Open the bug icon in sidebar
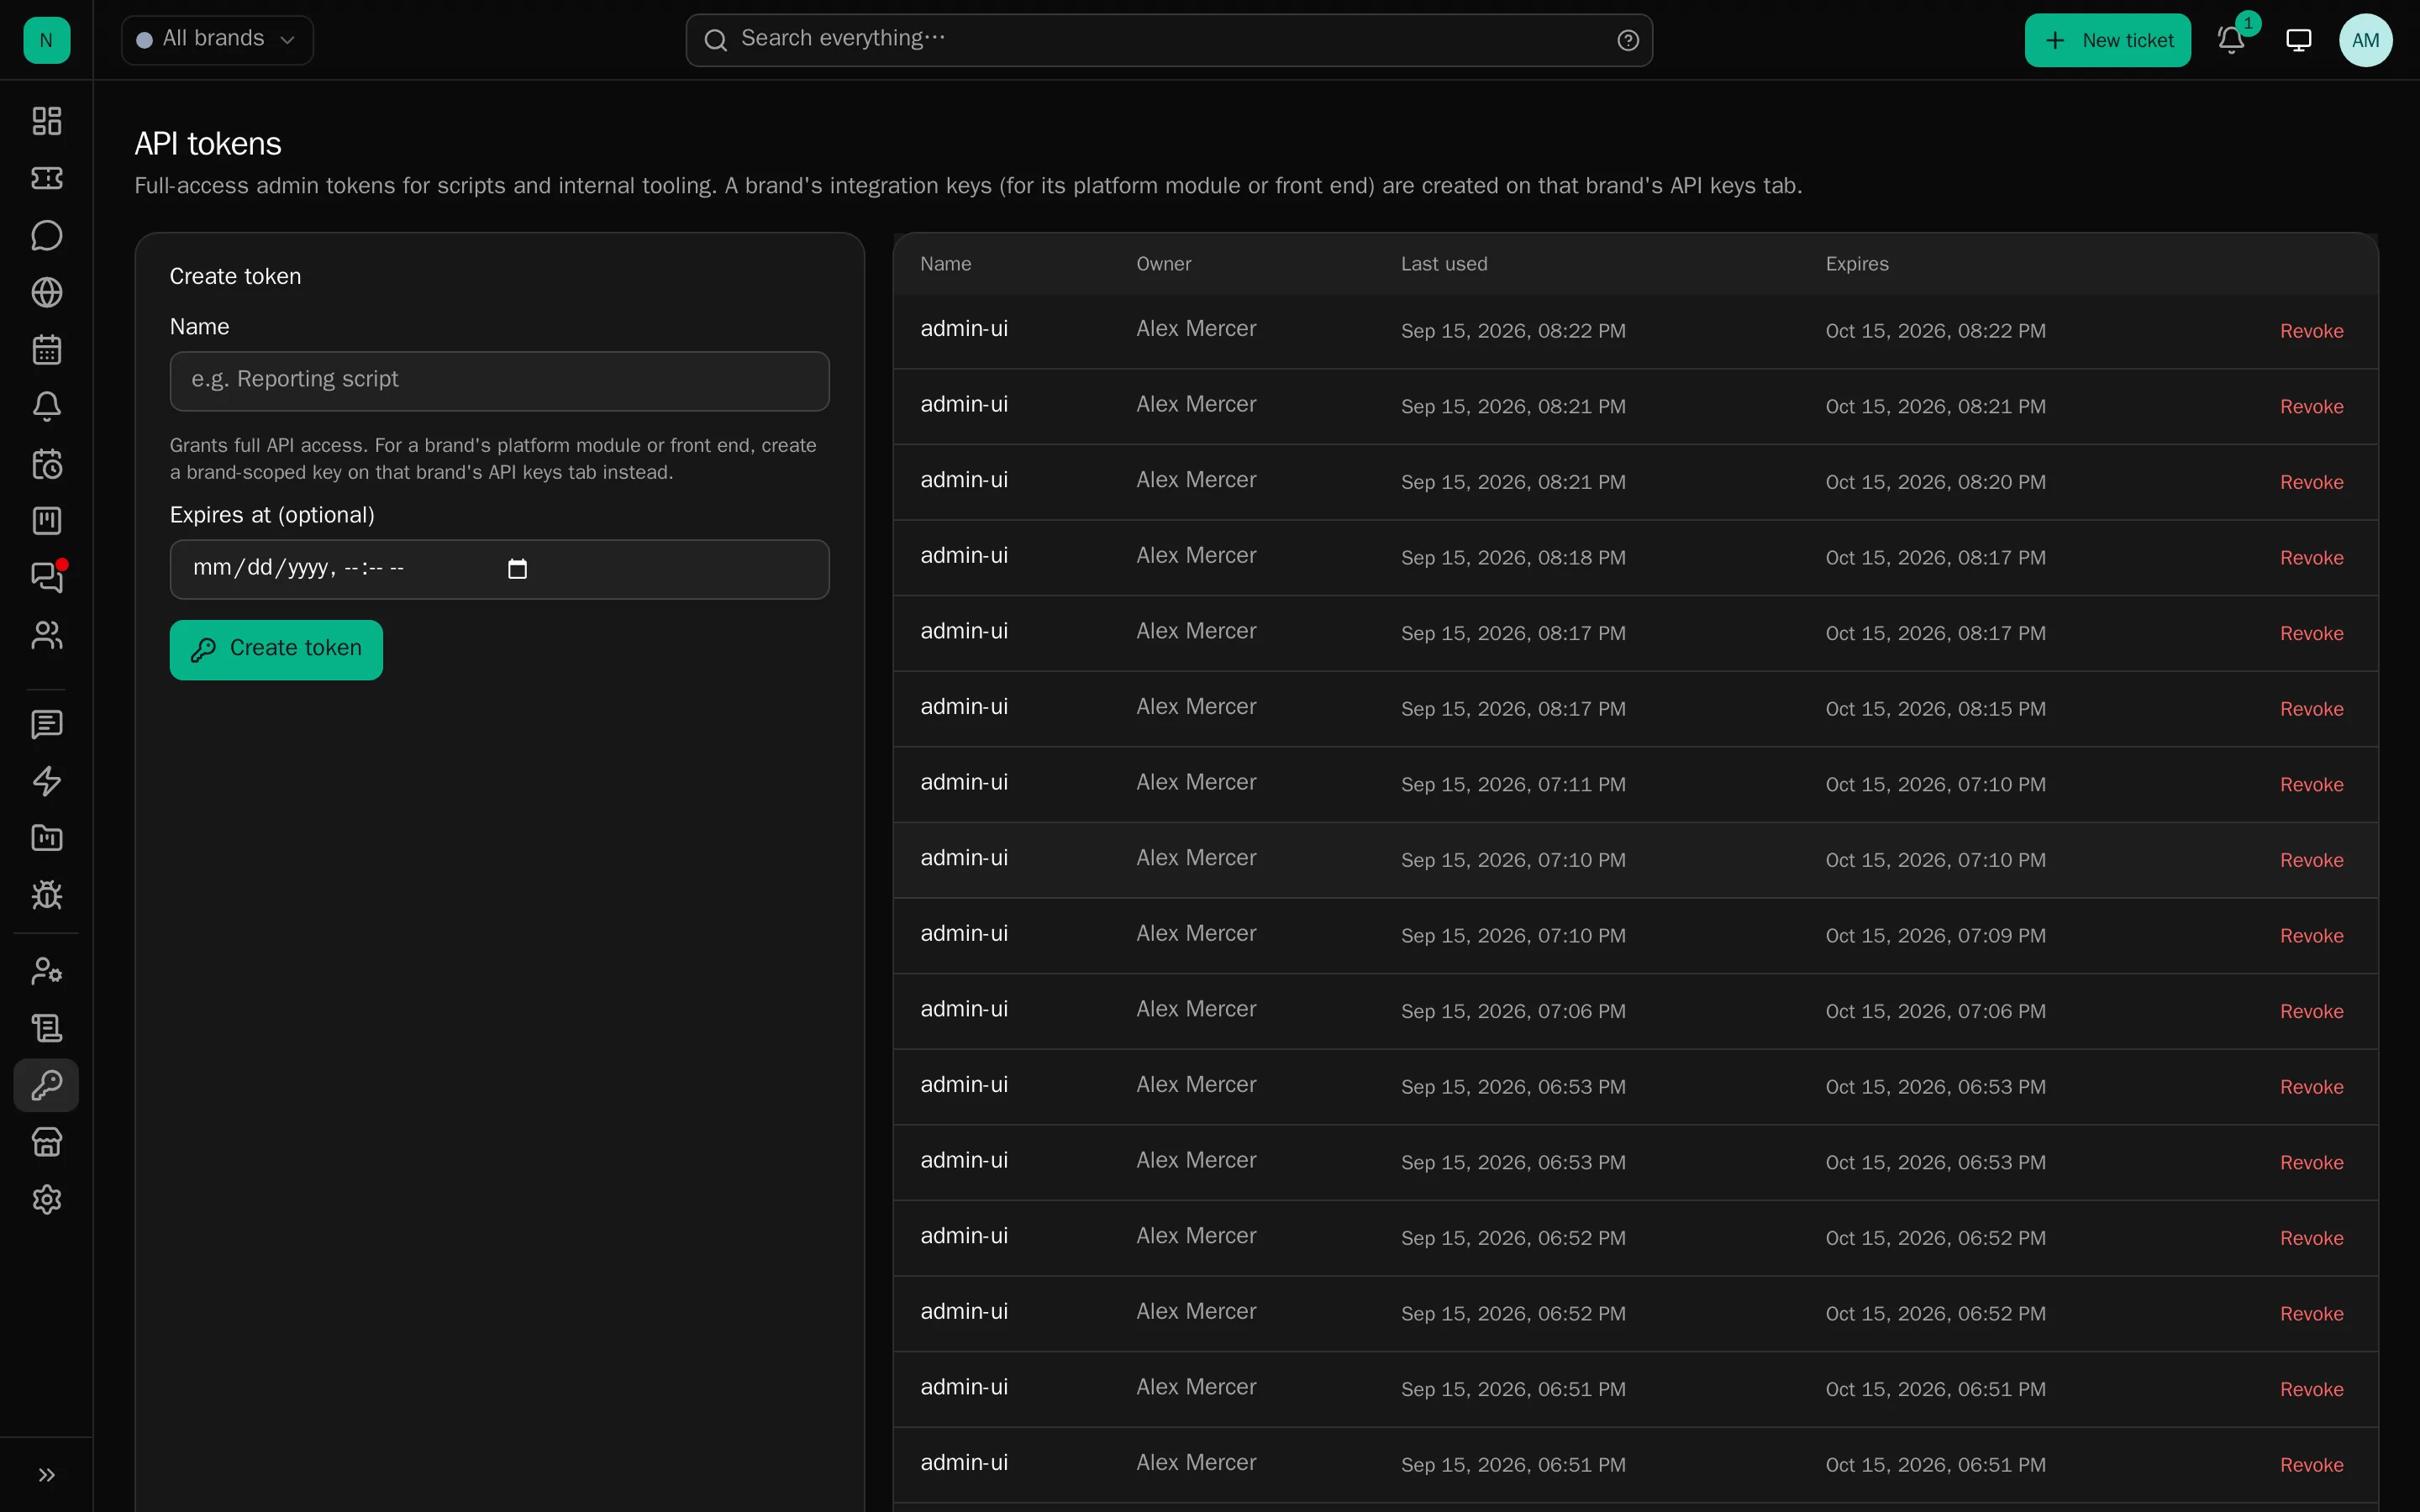The height and width of the screenshot is (1512, 2420). pos(47,895)
